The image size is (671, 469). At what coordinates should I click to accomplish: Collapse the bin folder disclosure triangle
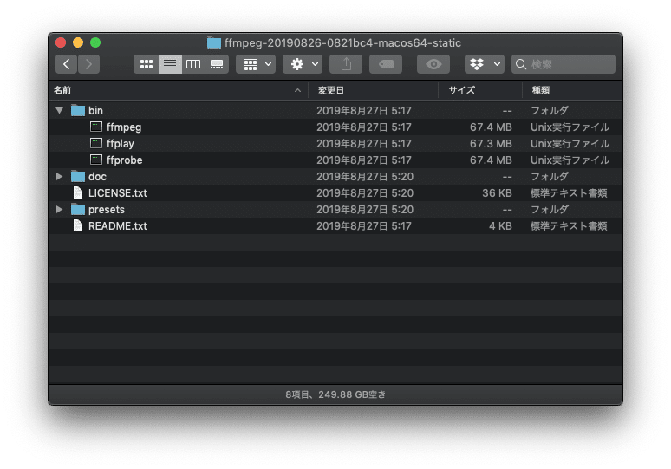click(x=60, y=110)
